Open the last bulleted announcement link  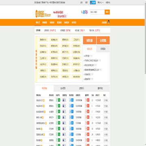tap(88, 79)
